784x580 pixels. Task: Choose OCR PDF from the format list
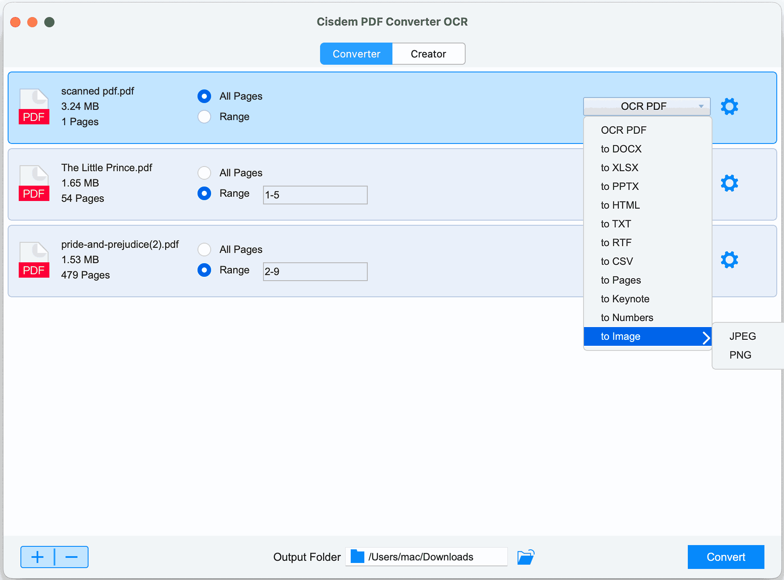(x=647, y=130)
